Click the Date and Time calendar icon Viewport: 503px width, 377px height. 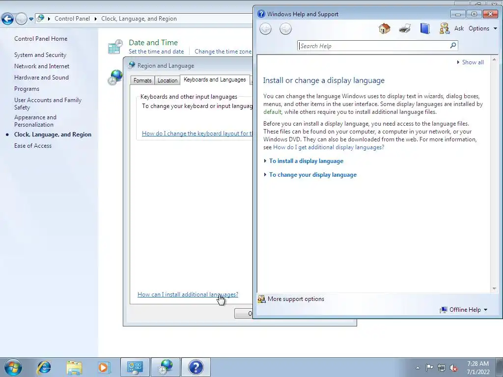[x=115, y=47]
